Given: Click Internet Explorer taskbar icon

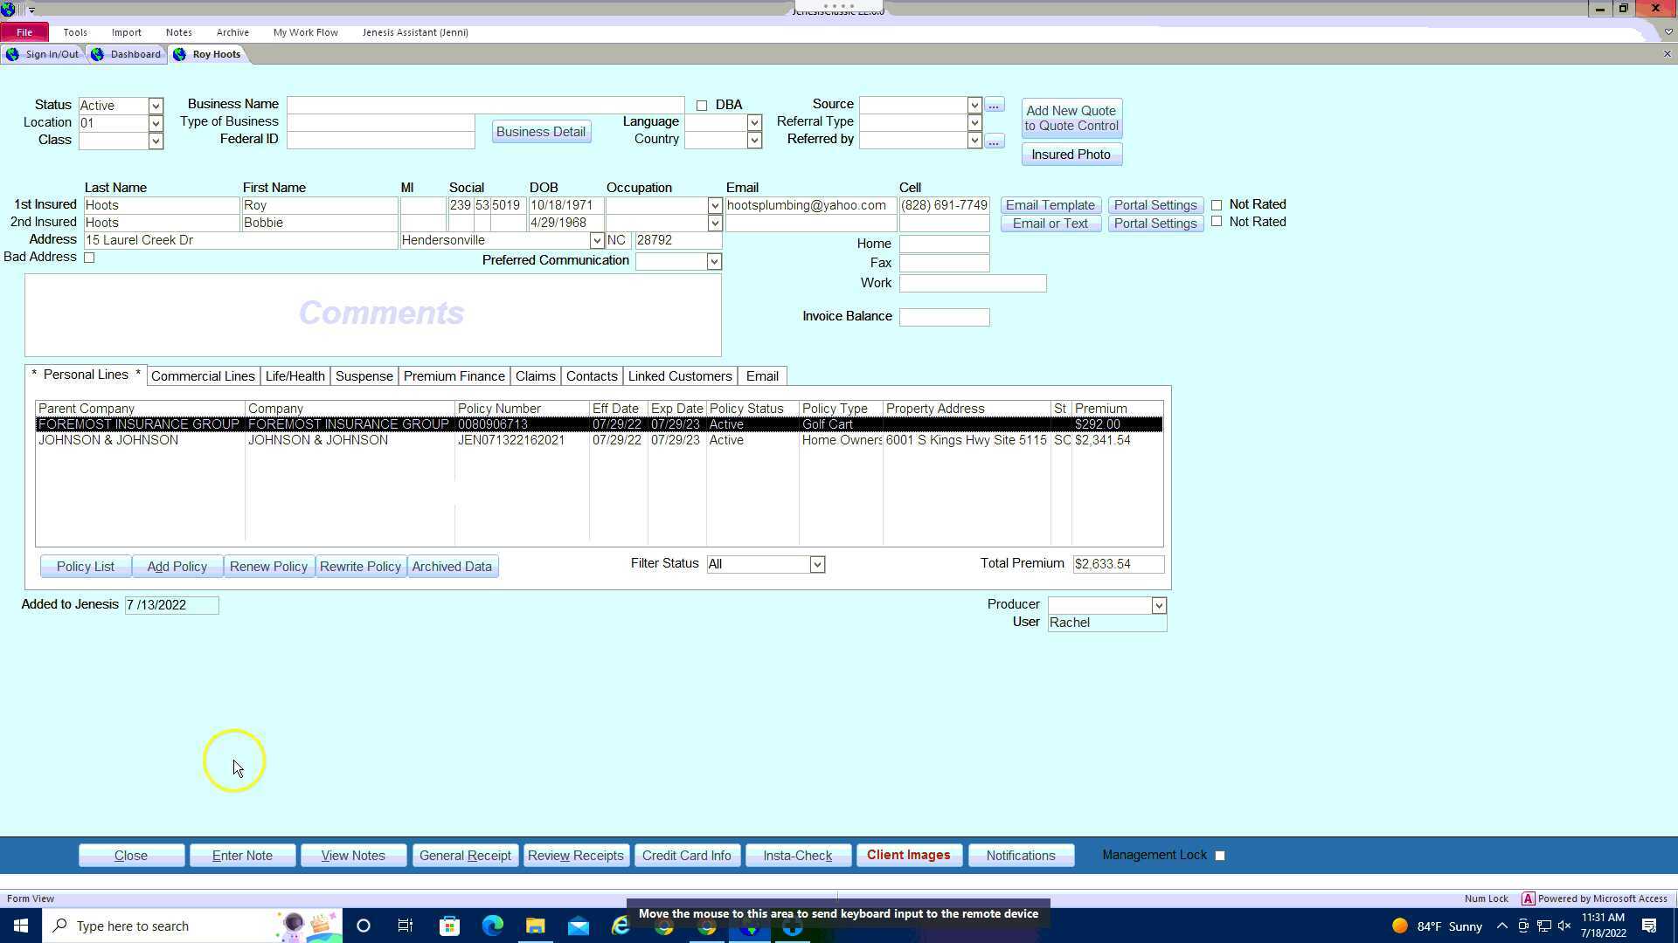Looking at the screenshot, I should click(621, 926).
